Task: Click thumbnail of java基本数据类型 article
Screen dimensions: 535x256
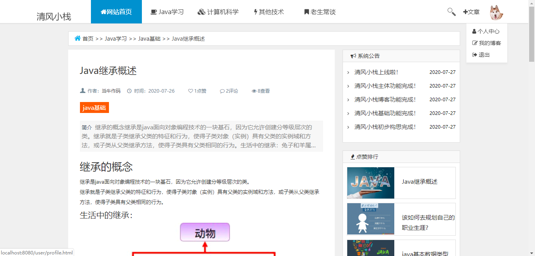Action: point(371,248)
